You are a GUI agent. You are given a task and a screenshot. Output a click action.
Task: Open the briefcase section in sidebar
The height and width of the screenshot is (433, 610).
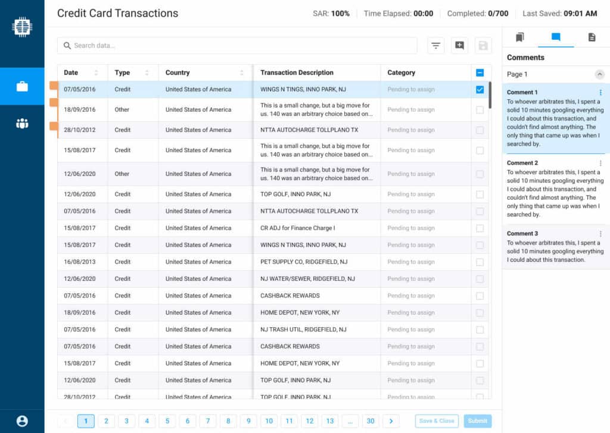point(22,86)
